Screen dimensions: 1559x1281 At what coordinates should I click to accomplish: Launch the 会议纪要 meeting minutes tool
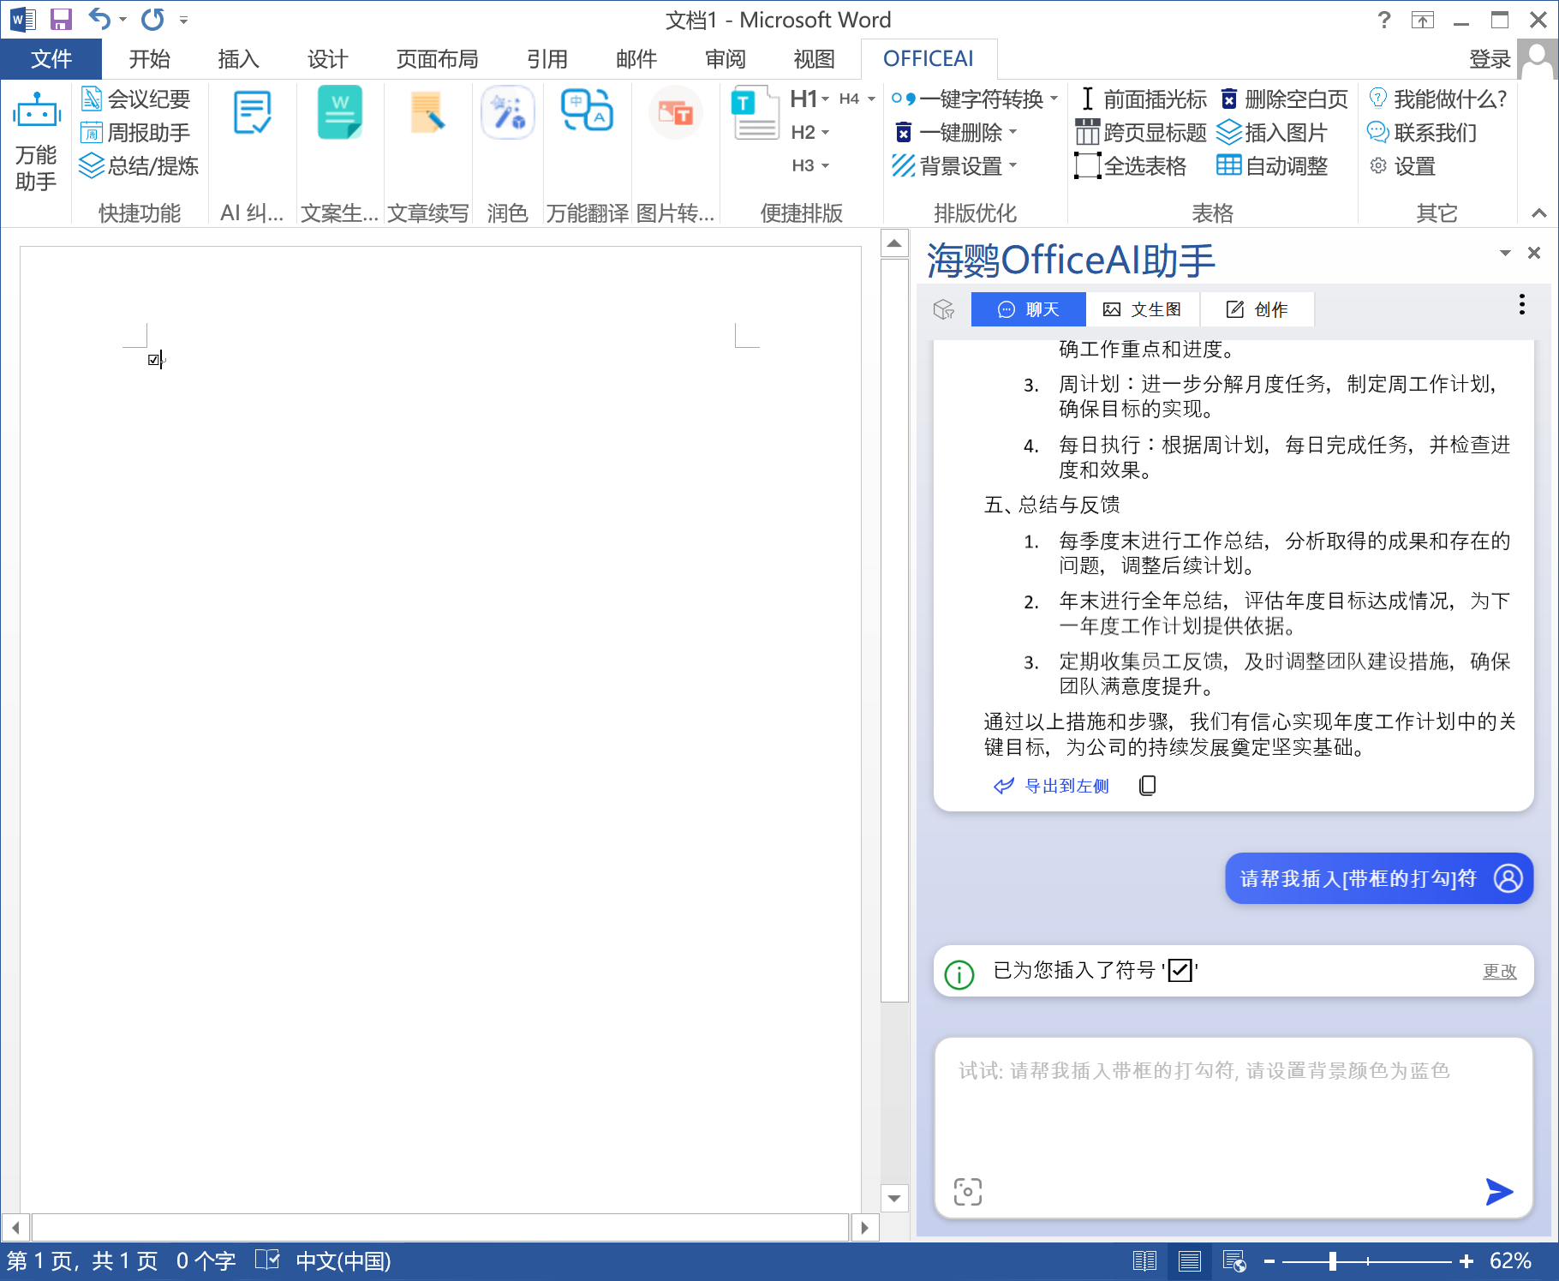click(x=137, y=98)
